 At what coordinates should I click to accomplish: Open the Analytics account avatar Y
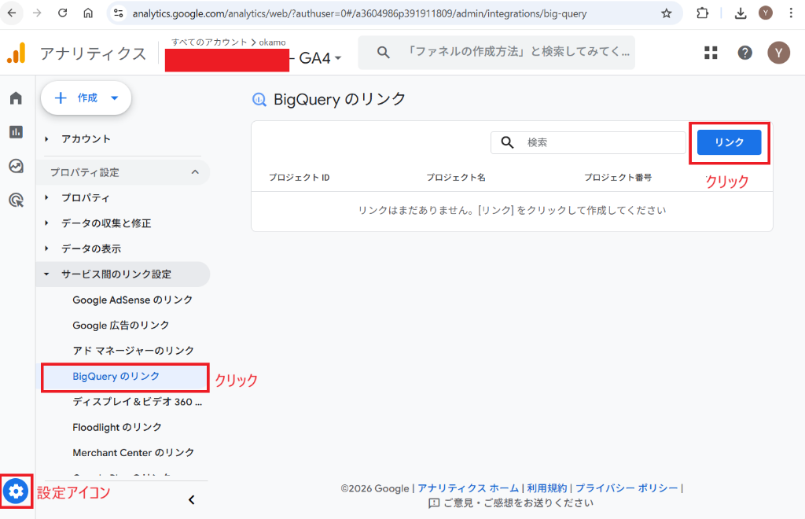pyautogui.click(x=778, y=53)
